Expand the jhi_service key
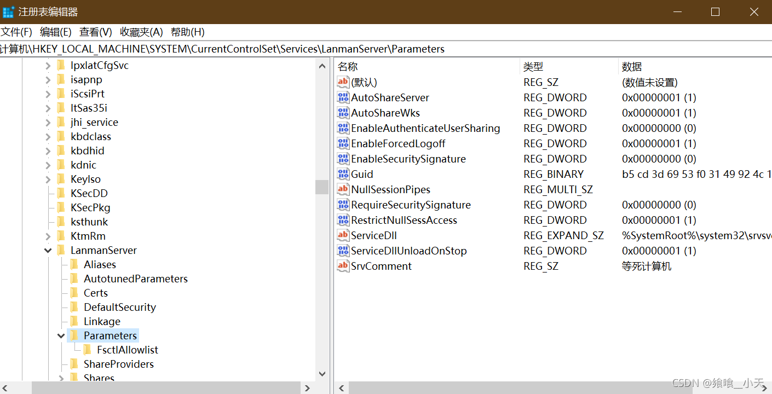 pyautogui.click(x=48, y=123)
